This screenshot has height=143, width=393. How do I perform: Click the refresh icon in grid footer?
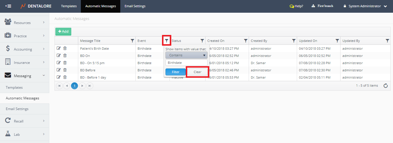click(x=385, y=86)
